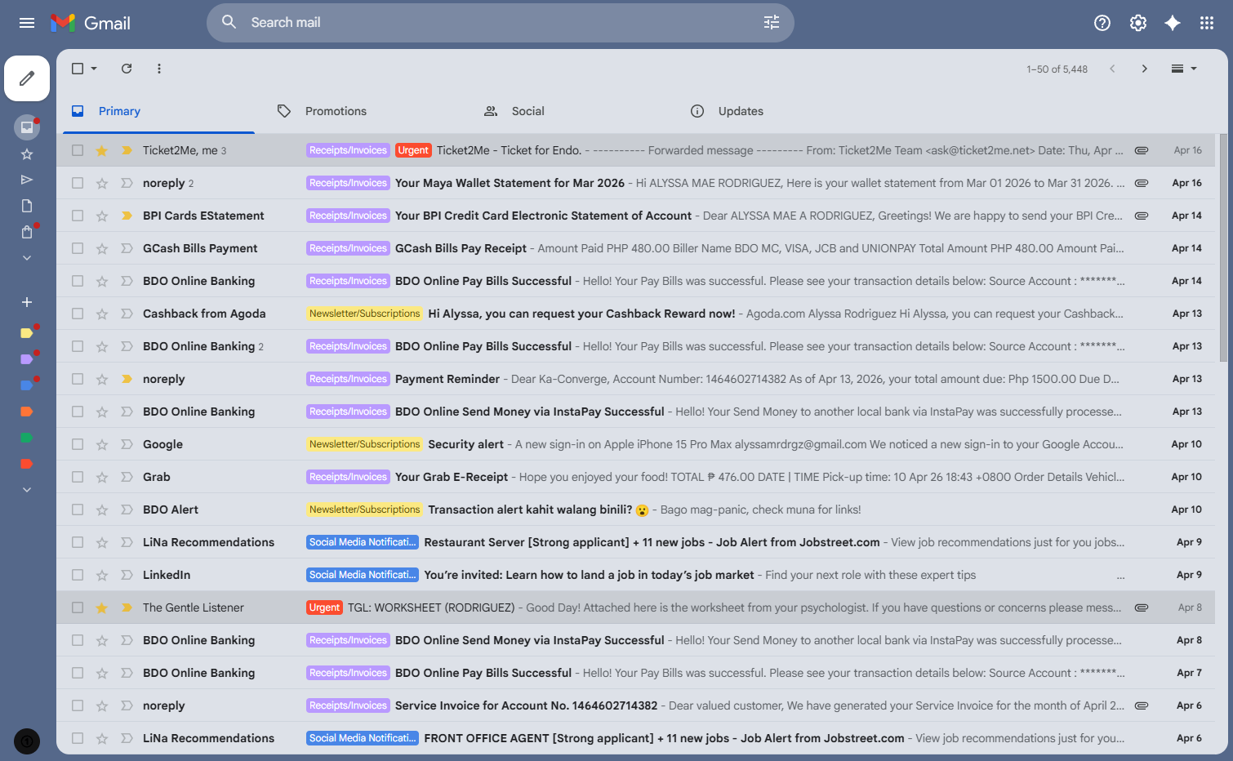Click the 1–50 of 5,448 page counter
This screenshot has height=761, width=1233.
1057,69
